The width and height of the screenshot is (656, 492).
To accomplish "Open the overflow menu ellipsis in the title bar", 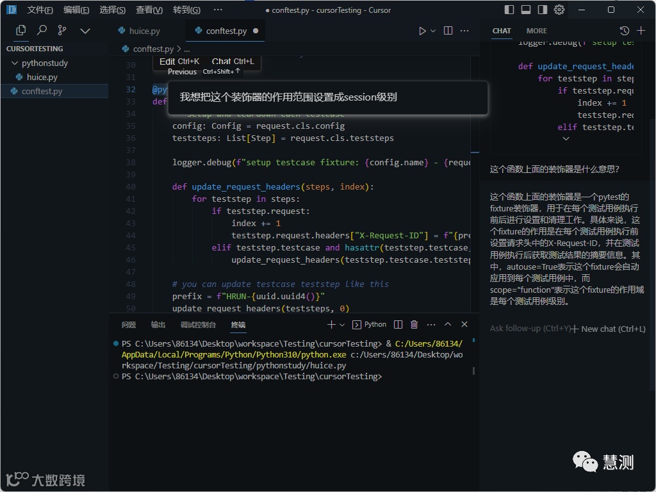I will [218, 10].
